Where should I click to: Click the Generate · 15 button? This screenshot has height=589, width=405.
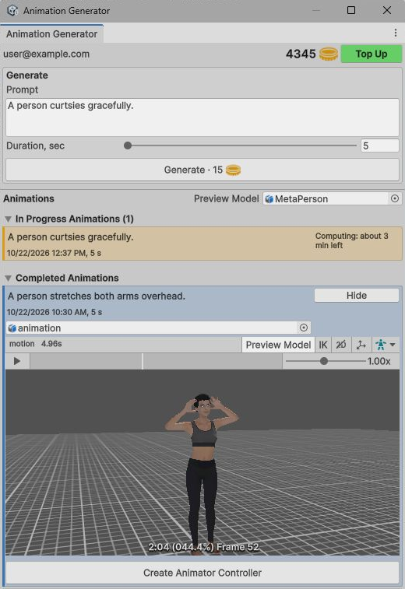[202, 170]
